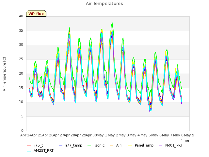The height and width of the screenshot is (157, 209).
Task: Click the May 6 x-axis label
Action: 156,135
